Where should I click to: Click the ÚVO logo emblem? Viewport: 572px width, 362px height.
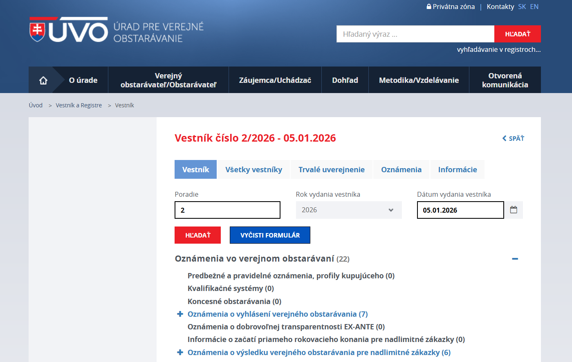pyautogui.click(x=69, y=30)
